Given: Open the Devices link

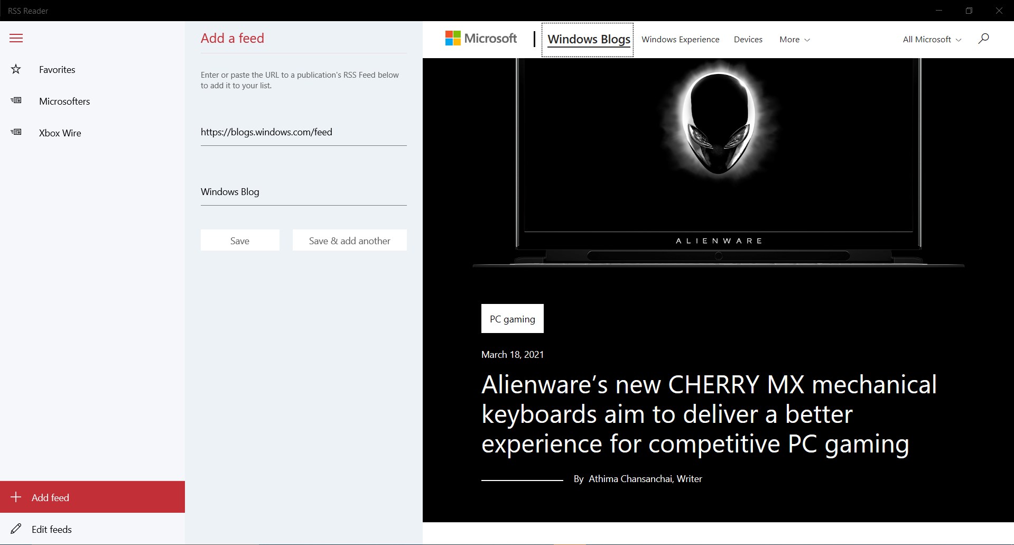Looking at the screenshot, I should (748, 40).
